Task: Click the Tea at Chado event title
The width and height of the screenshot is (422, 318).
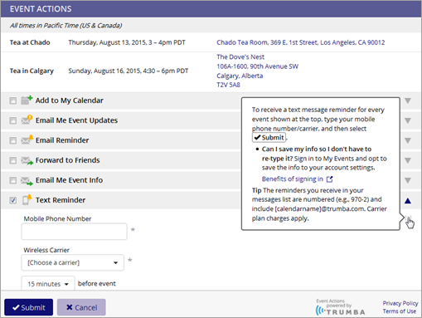Action: point(30,42)
